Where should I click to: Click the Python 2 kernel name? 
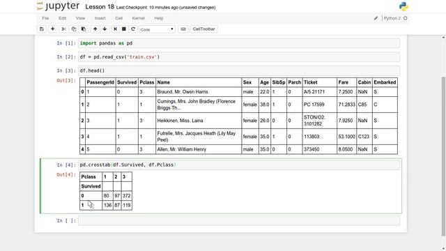coord(392,18)
